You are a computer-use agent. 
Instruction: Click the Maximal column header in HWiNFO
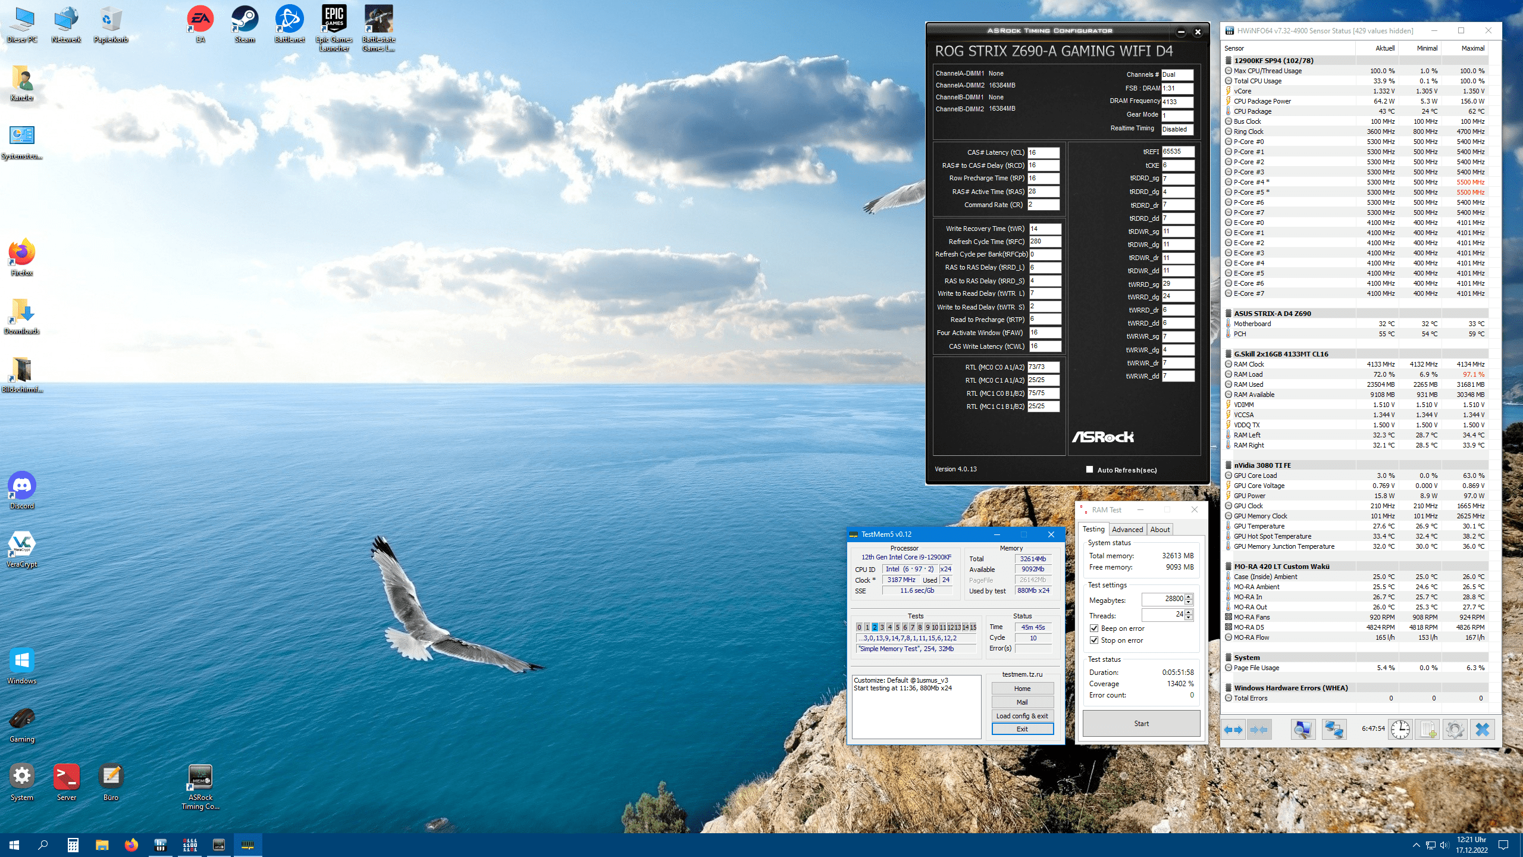click(x=1464, y=48)
